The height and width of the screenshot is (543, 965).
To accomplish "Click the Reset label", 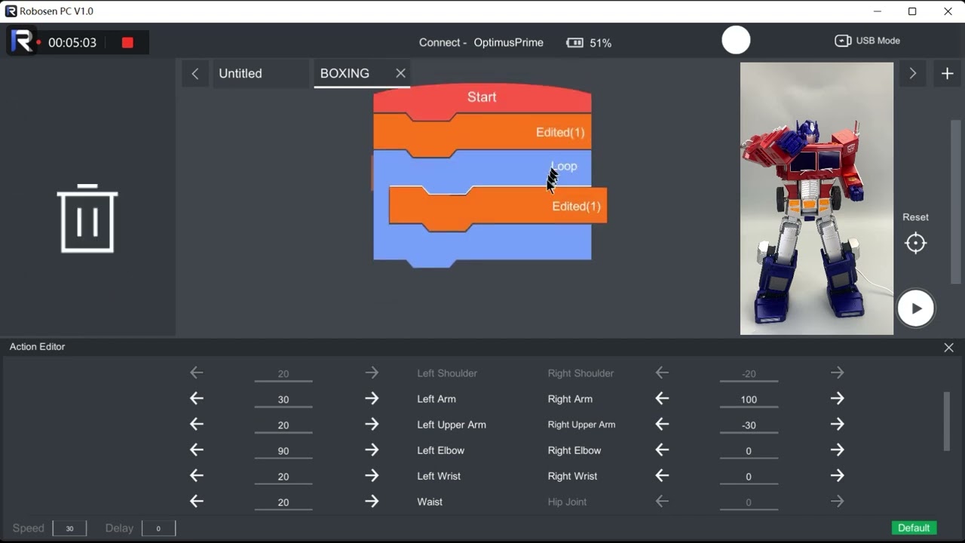I will point(915,217).
